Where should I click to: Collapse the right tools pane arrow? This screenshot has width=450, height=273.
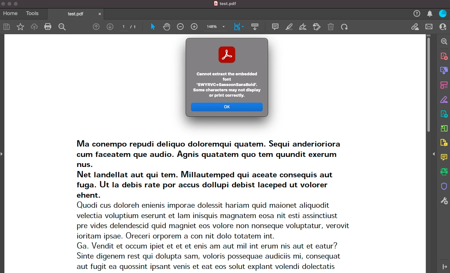(434, 154)
